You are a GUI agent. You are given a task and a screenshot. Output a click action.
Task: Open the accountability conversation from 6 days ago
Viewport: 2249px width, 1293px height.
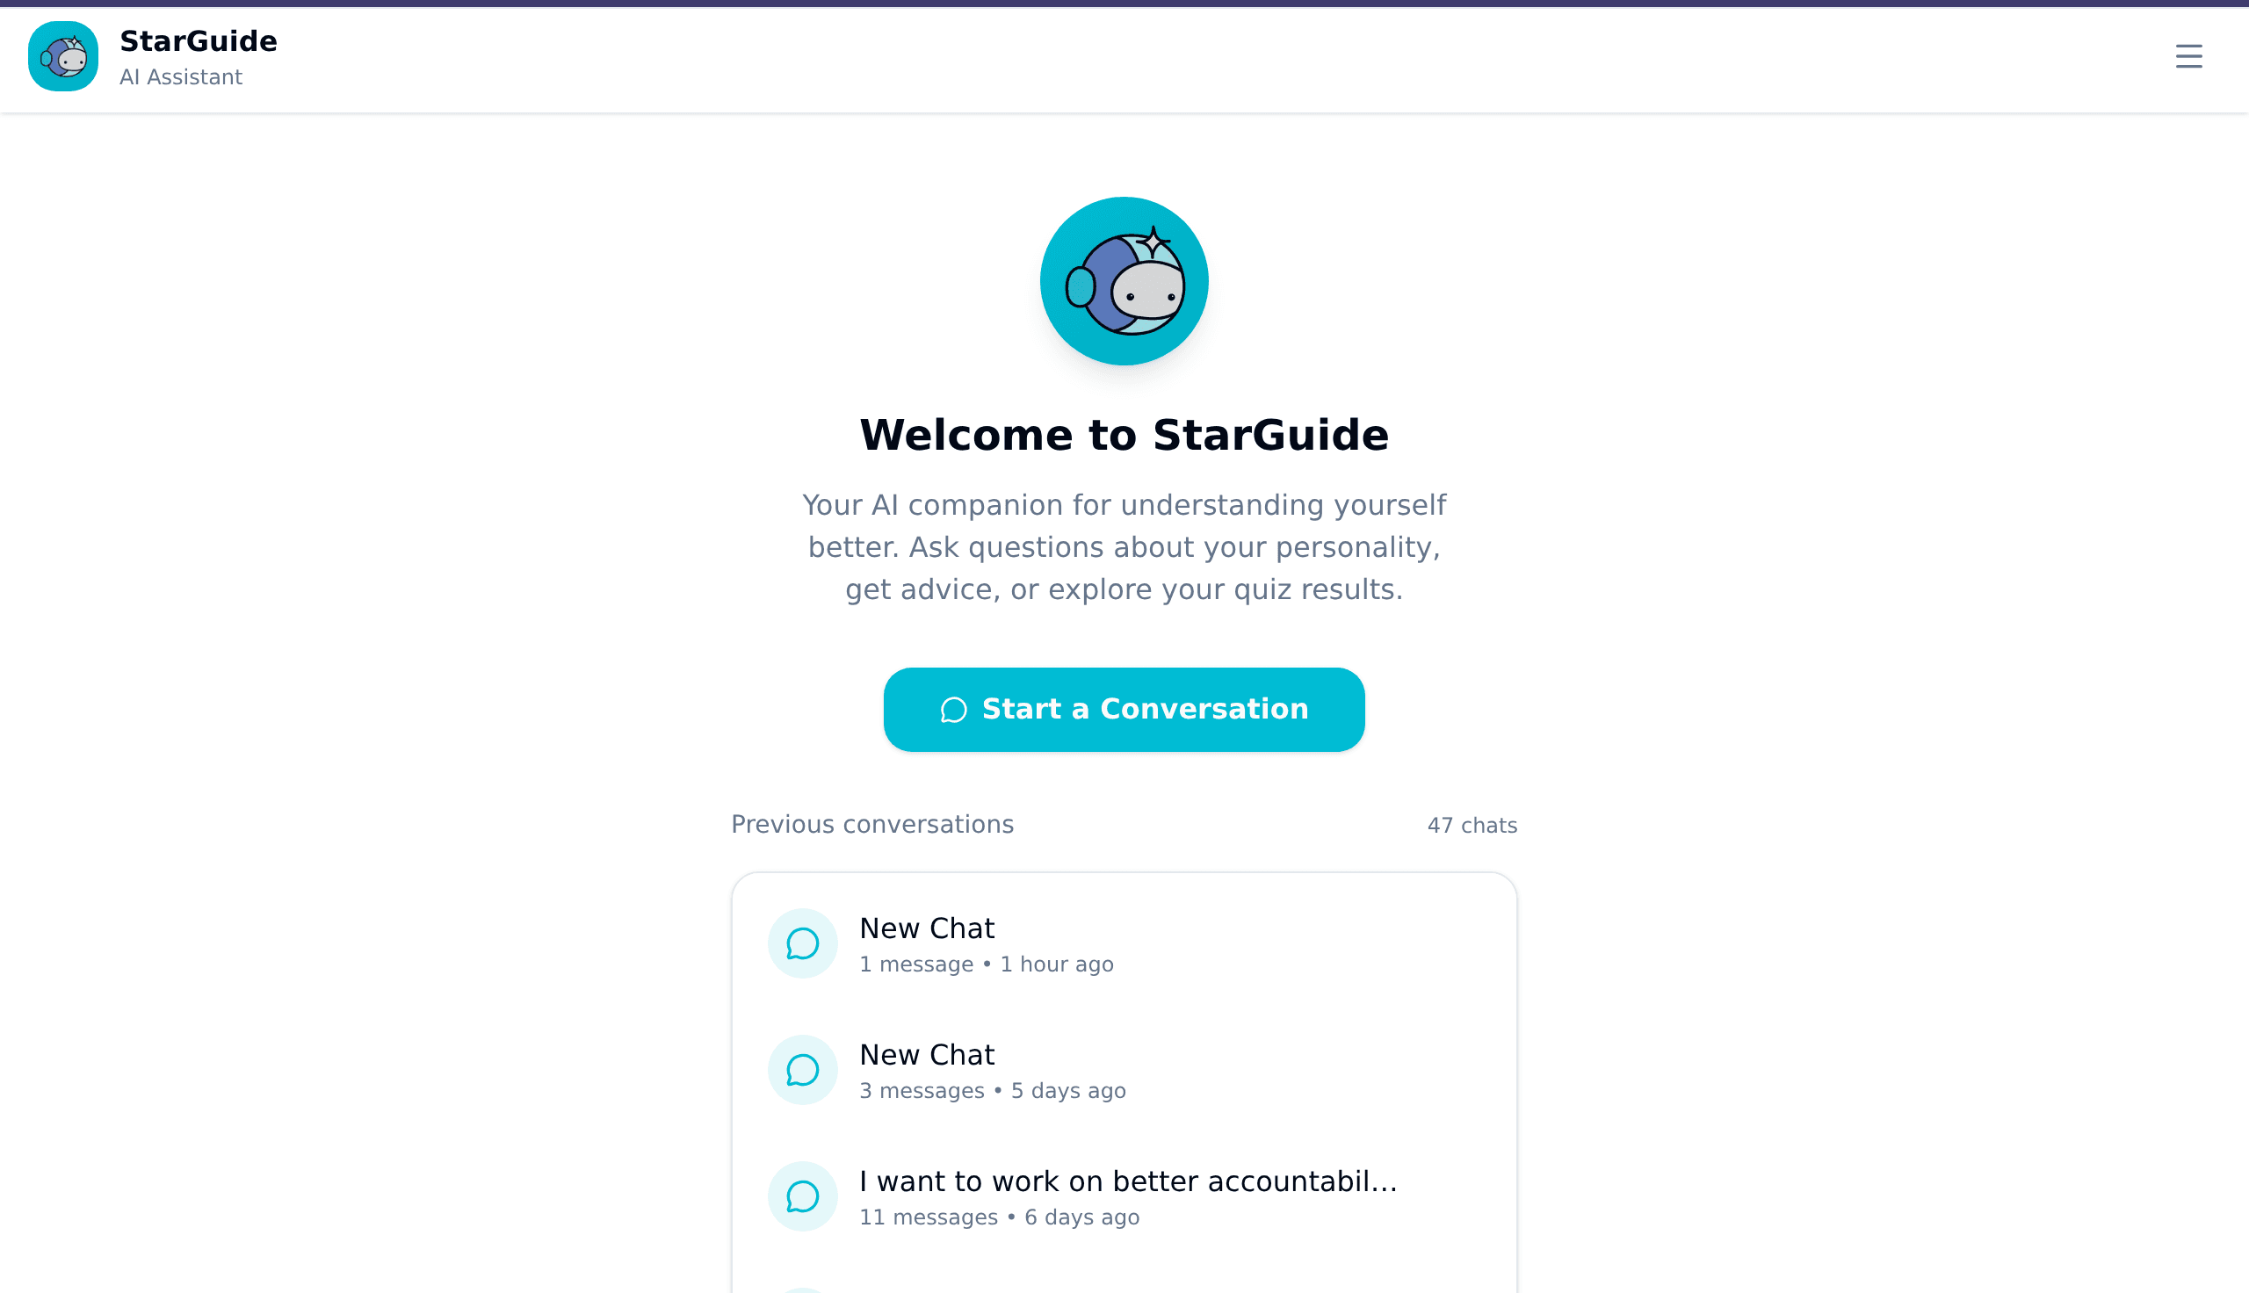coord(1123,1196)
